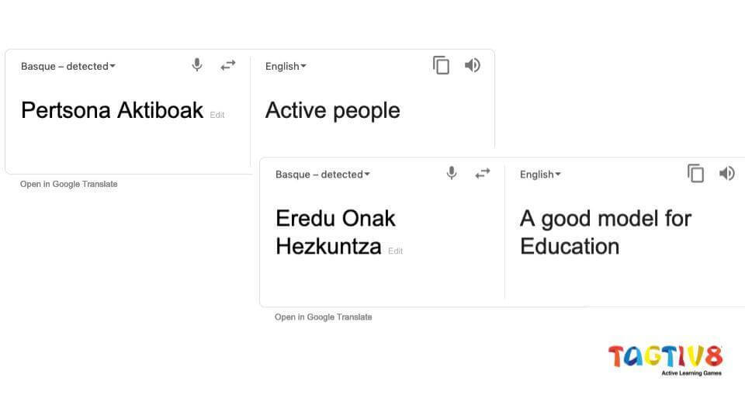Open English dropdown above 'Active people'

click(286, 67)
